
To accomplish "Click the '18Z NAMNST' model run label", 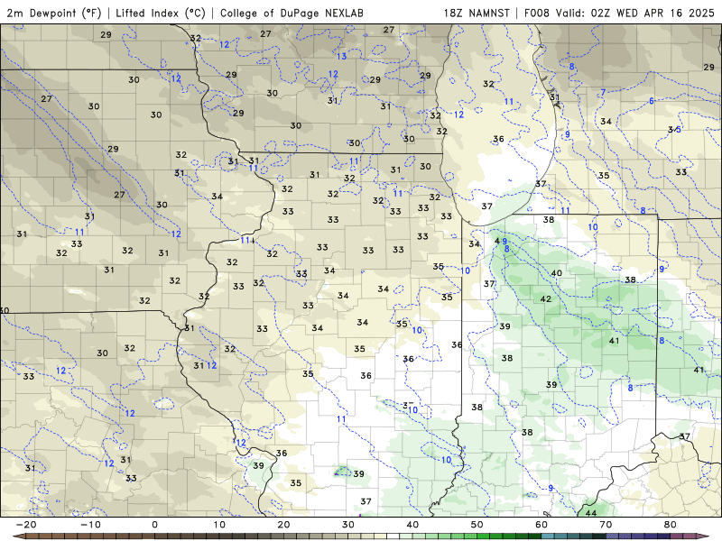I will tap(477, 13).
